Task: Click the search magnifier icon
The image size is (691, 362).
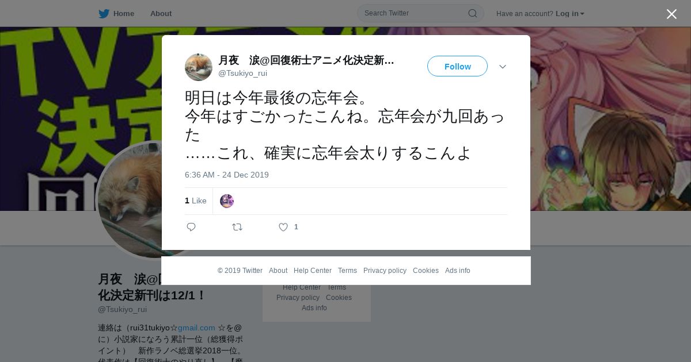Action: pos(472,13)
